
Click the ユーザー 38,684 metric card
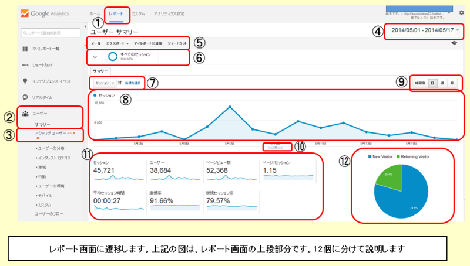175,172
